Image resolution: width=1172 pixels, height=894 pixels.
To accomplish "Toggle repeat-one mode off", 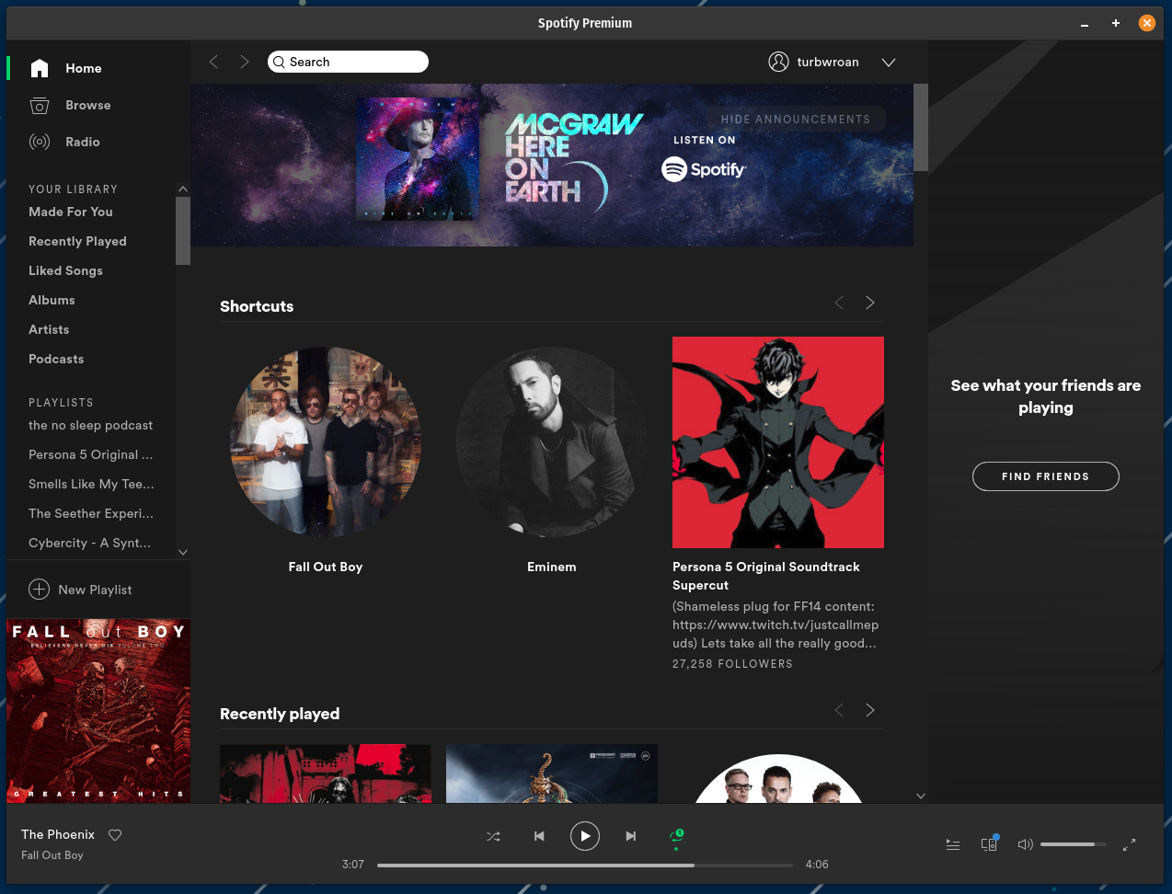I will click(x=676, y=836).
